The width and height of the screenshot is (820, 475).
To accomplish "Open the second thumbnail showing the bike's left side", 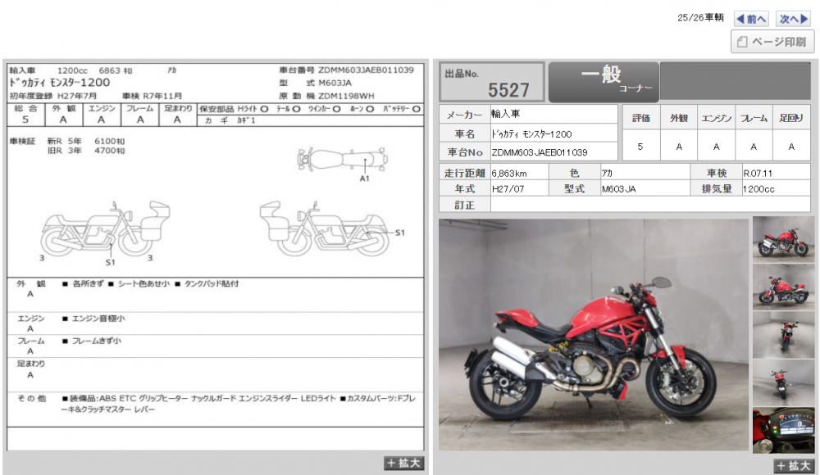I will [x=783, y=287].
